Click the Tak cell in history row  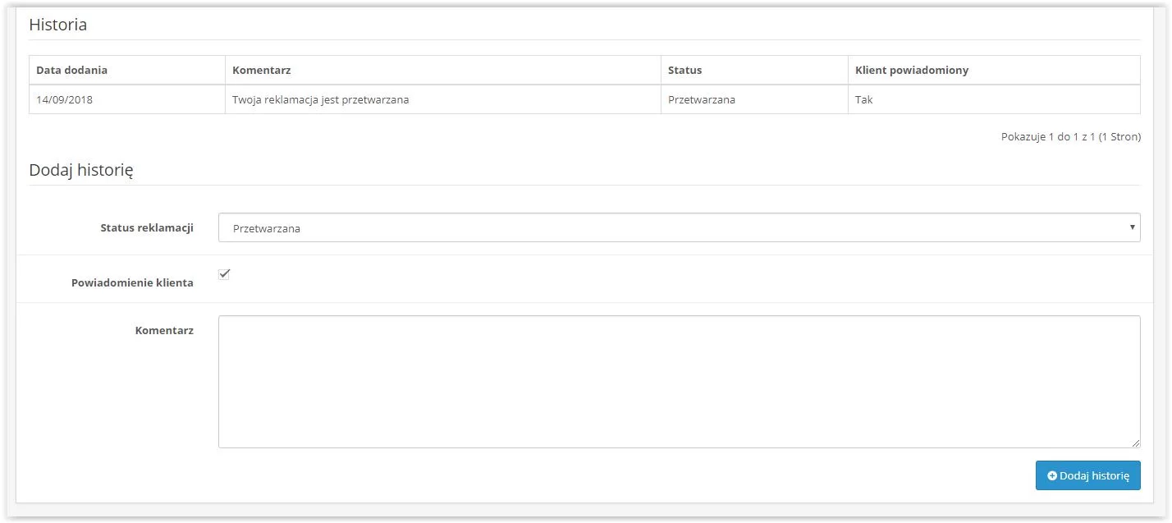click(x=863, y=100)
